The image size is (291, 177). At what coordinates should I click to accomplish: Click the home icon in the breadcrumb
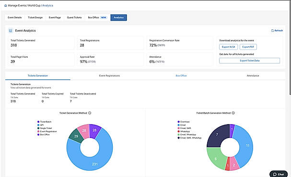click(x=6, y=6)
